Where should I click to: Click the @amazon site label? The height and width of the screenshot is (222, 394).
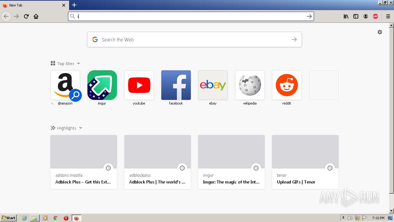[65, 103]
